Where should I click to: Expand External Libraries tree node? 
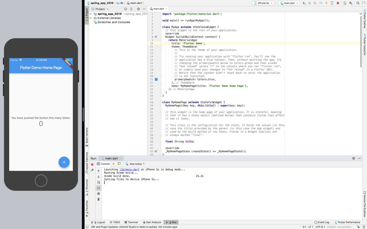(91, 18)
